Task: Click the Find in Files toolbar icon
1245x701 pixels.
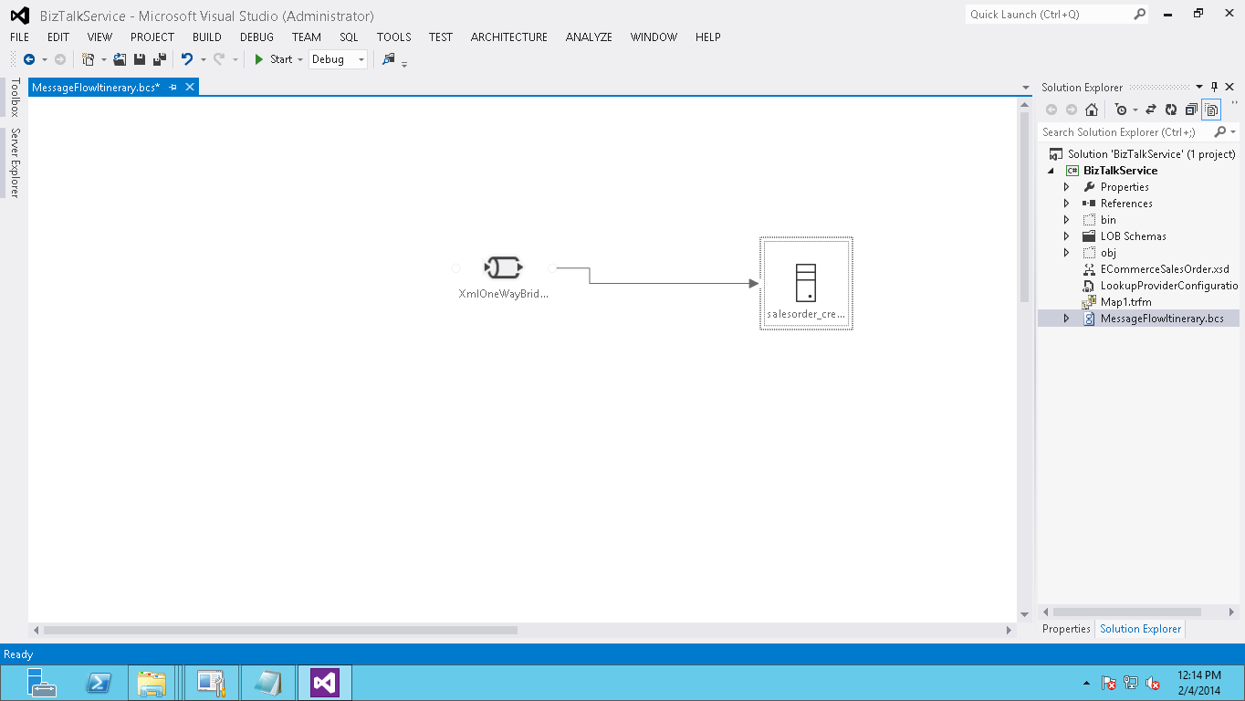Action: [x=389, y=59]
